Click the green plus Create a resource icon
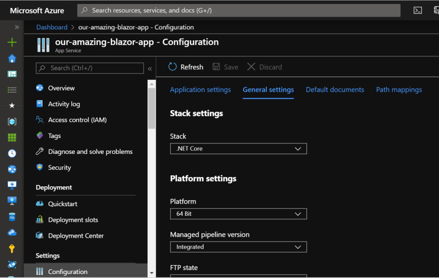 point(12,42)
